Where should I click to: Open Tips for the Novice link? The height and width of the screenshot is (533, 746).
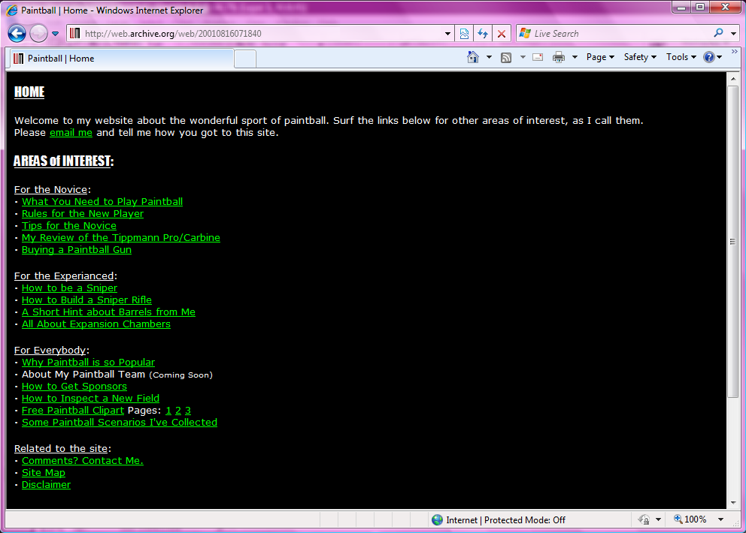coord(69,226)
